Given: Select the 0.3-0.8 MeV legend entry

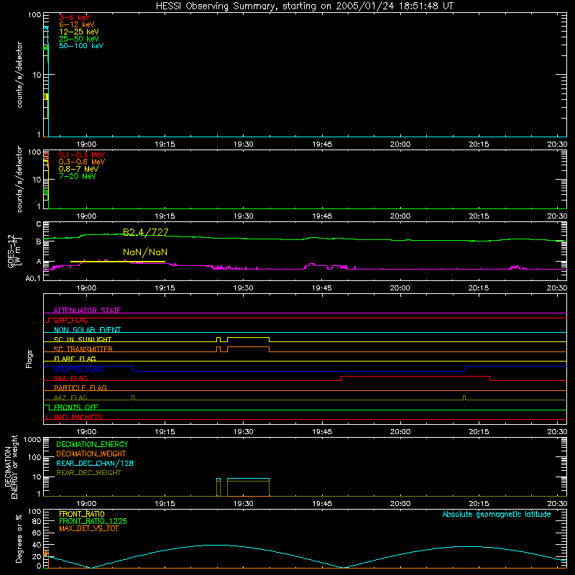Looking at the screenshot, I should pyautogui.click(x=82, y=162).
